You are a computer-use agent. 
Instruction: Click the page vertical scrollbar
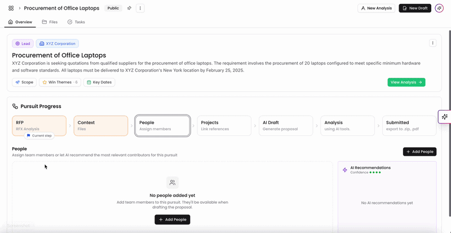click(449, 123)
